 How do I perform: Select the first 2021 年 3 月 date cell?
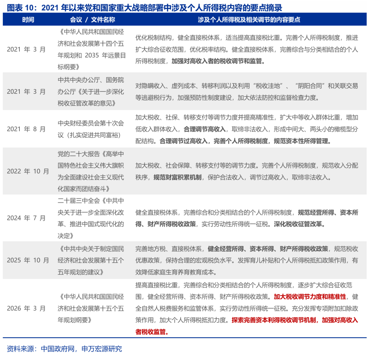click(26, 49)
